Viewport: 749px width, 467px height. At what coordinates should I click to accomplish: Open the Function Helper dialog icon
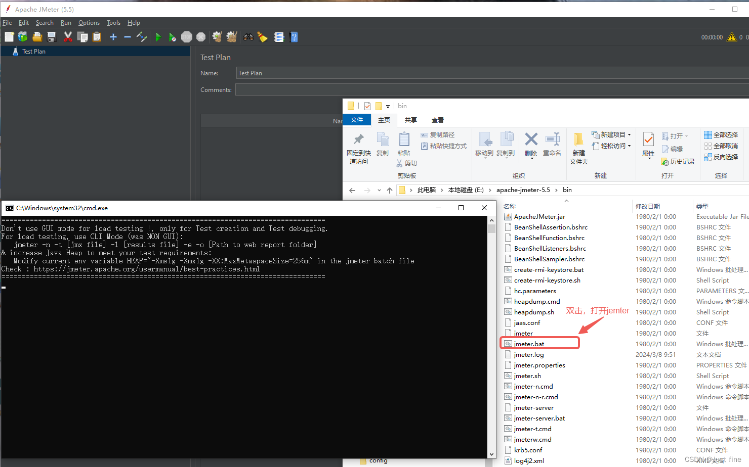279,37
